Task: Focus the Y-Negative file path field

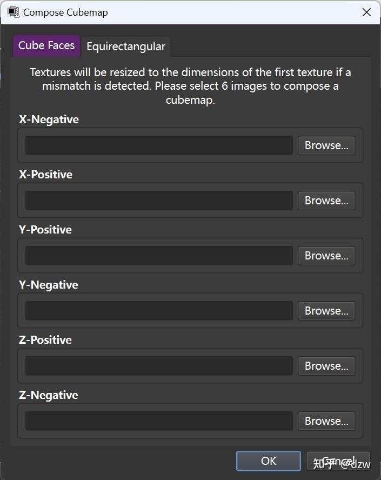Action: click(159, 311)
